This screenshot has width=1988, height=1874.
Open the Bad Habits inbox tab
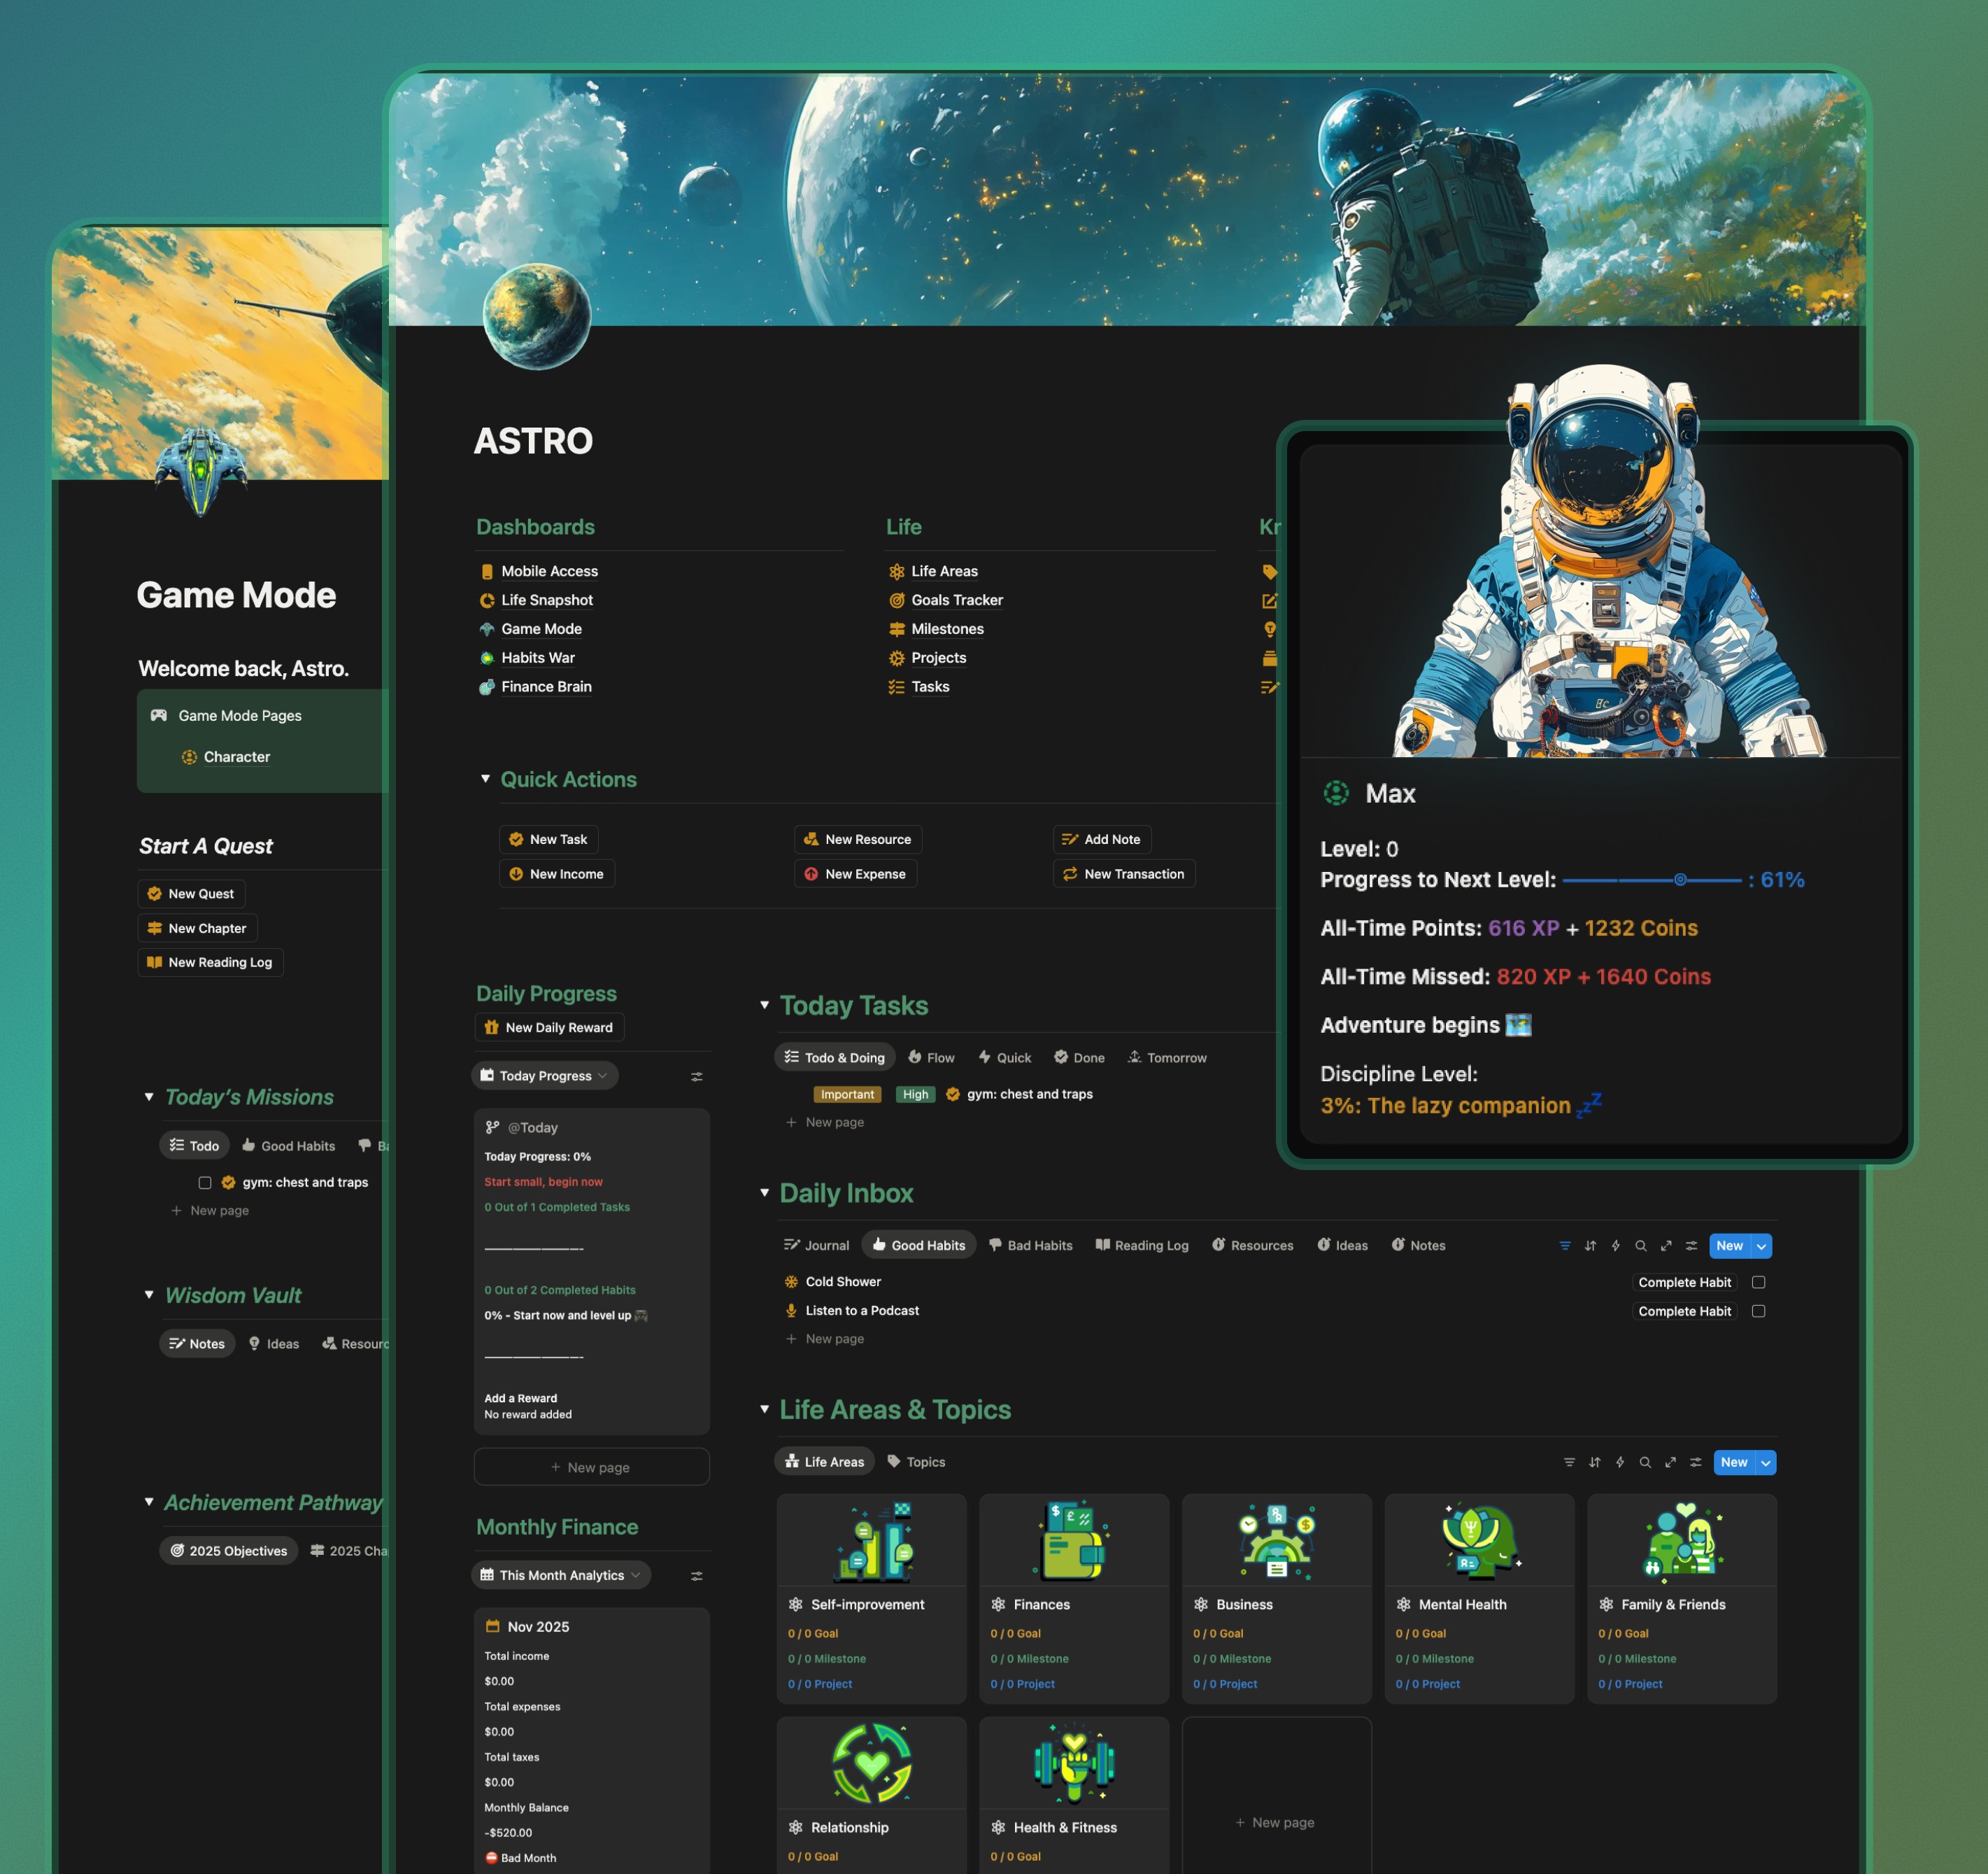point(1030,1246)
